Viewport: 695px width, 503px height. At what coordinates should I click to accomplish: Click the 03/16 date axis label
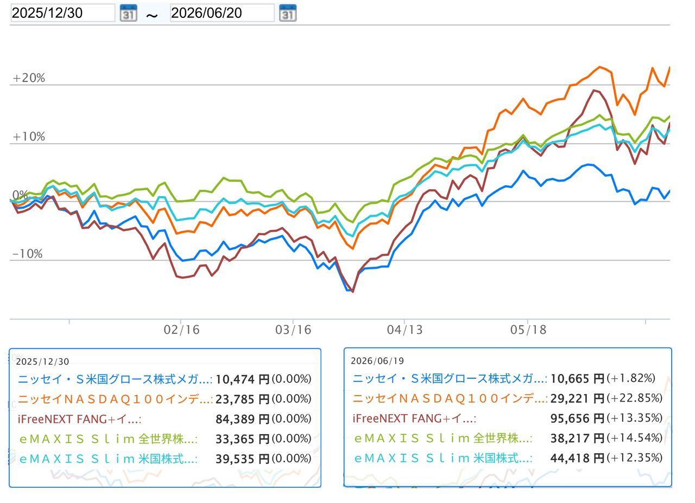point(293,330)
